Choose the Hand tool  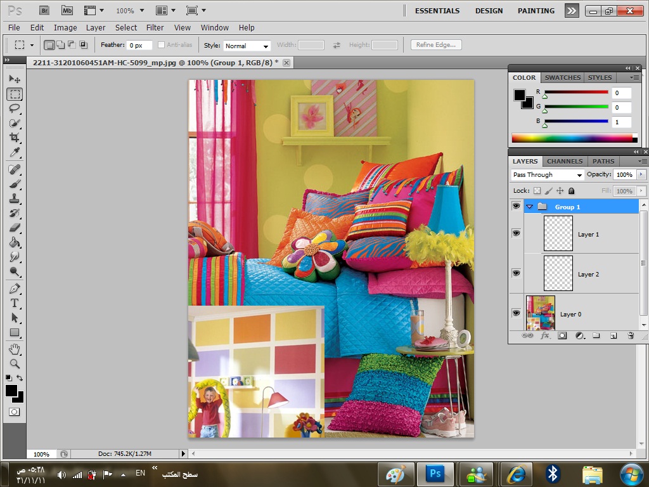(x=14, y=349)
